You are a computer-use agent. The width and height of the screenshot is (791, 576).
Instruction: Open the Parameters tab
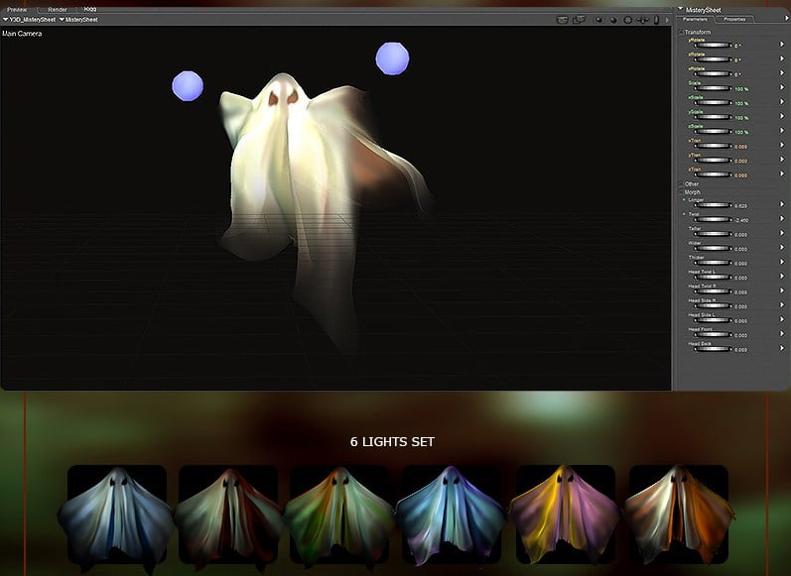pos(695,19)
